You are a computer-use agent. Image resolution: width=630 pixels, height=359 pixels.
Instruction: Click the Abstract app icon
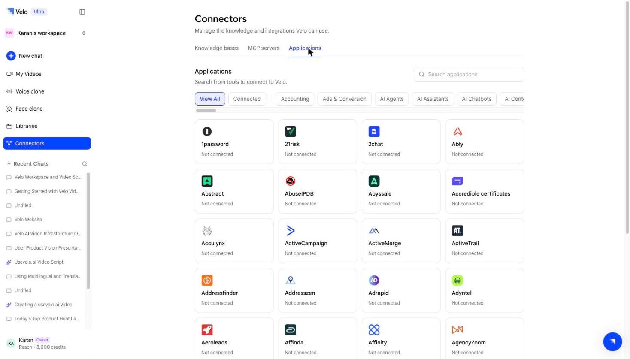point(207,181)
